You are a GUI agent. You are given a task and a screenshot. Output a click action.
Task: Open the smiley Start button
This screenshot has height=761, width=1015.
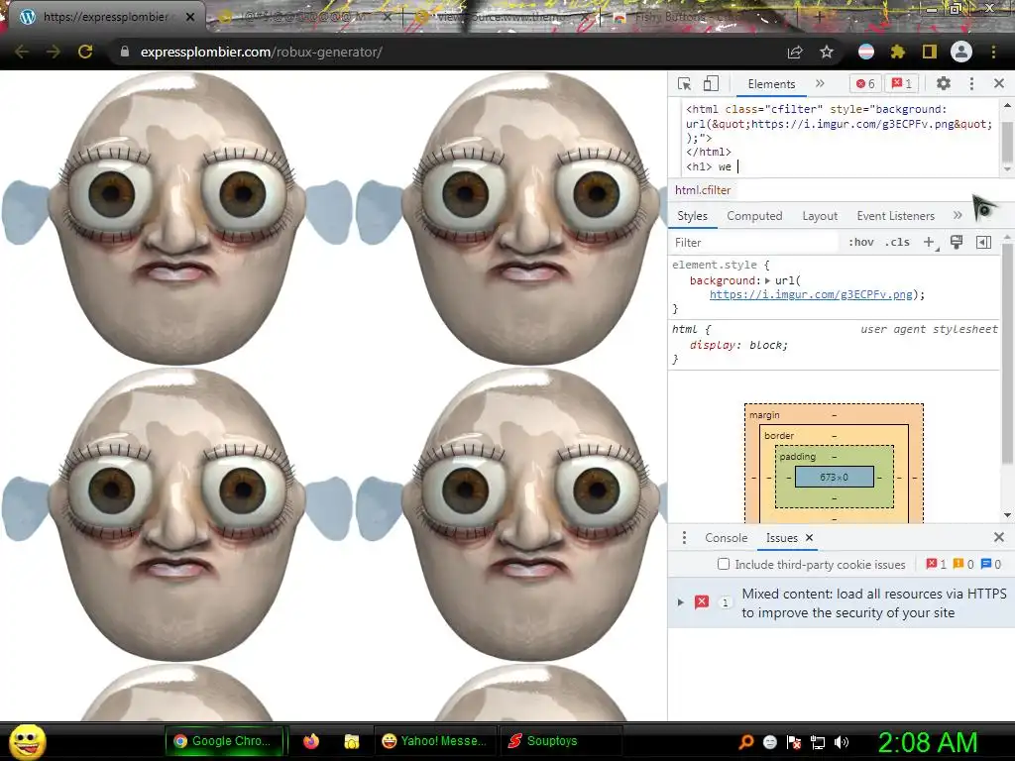(x=27, y=741)
